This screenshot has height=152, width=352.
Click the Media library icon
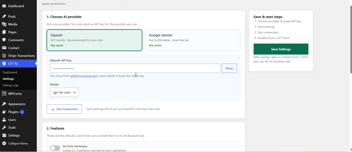tap(4, 24)
